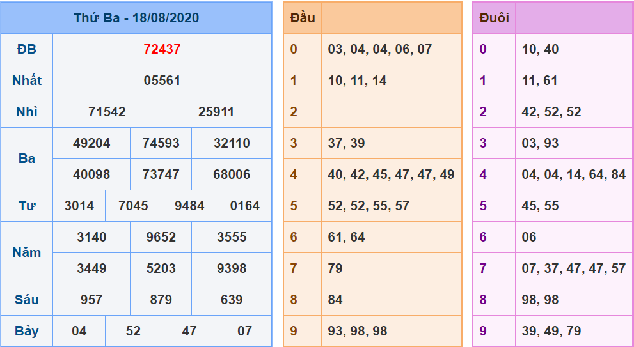
Task: Click the ĐB row label
Action: (x=27, y=49)
